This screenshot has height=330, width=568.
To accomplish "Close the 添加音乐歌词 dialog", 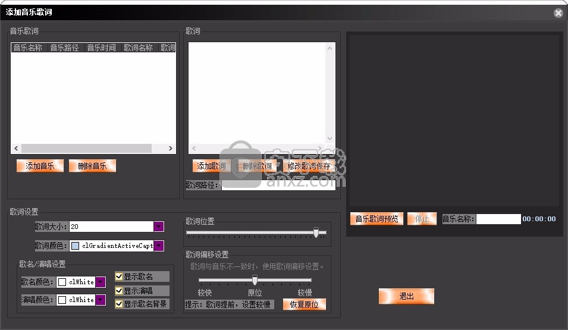I will (558, 13).
